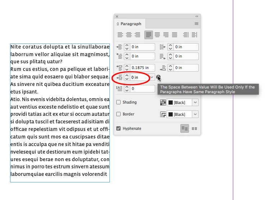Enable the Shading checkbox
The height and width of the screenshot is (200, 266).
coord(118,102)
